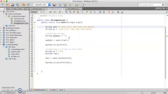Screen dimensions: 168x94
Task: Run the project with green play icon
Action: point(70,5)
